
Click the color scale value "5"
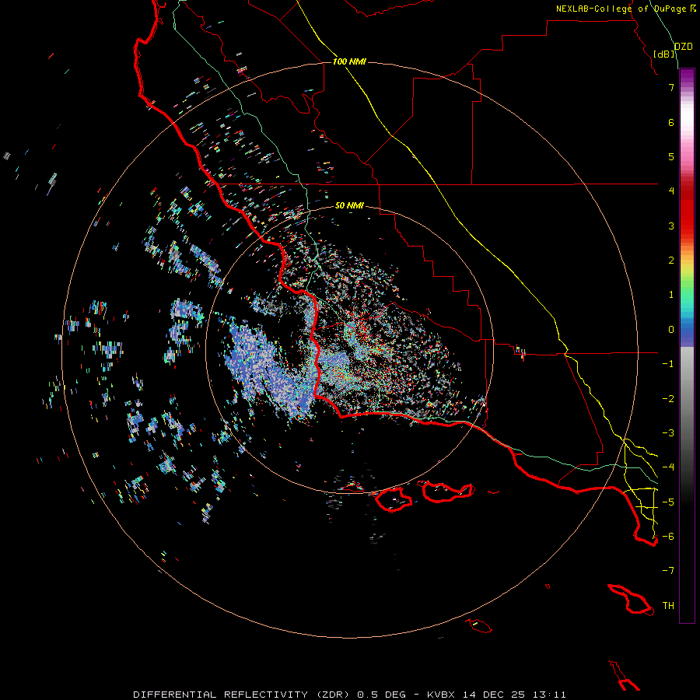(x=671, y=156)
